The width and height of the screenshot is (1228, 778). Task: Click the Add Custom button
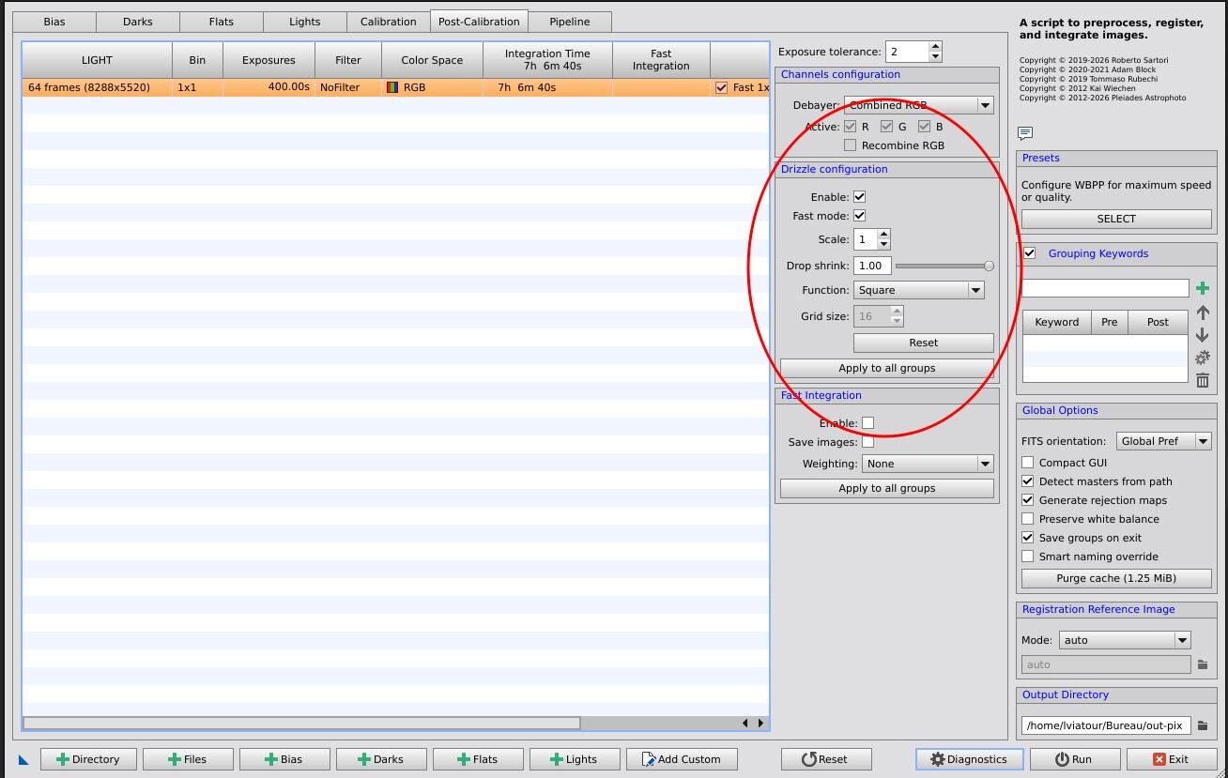pyautogui.click(x=682, y=759)
